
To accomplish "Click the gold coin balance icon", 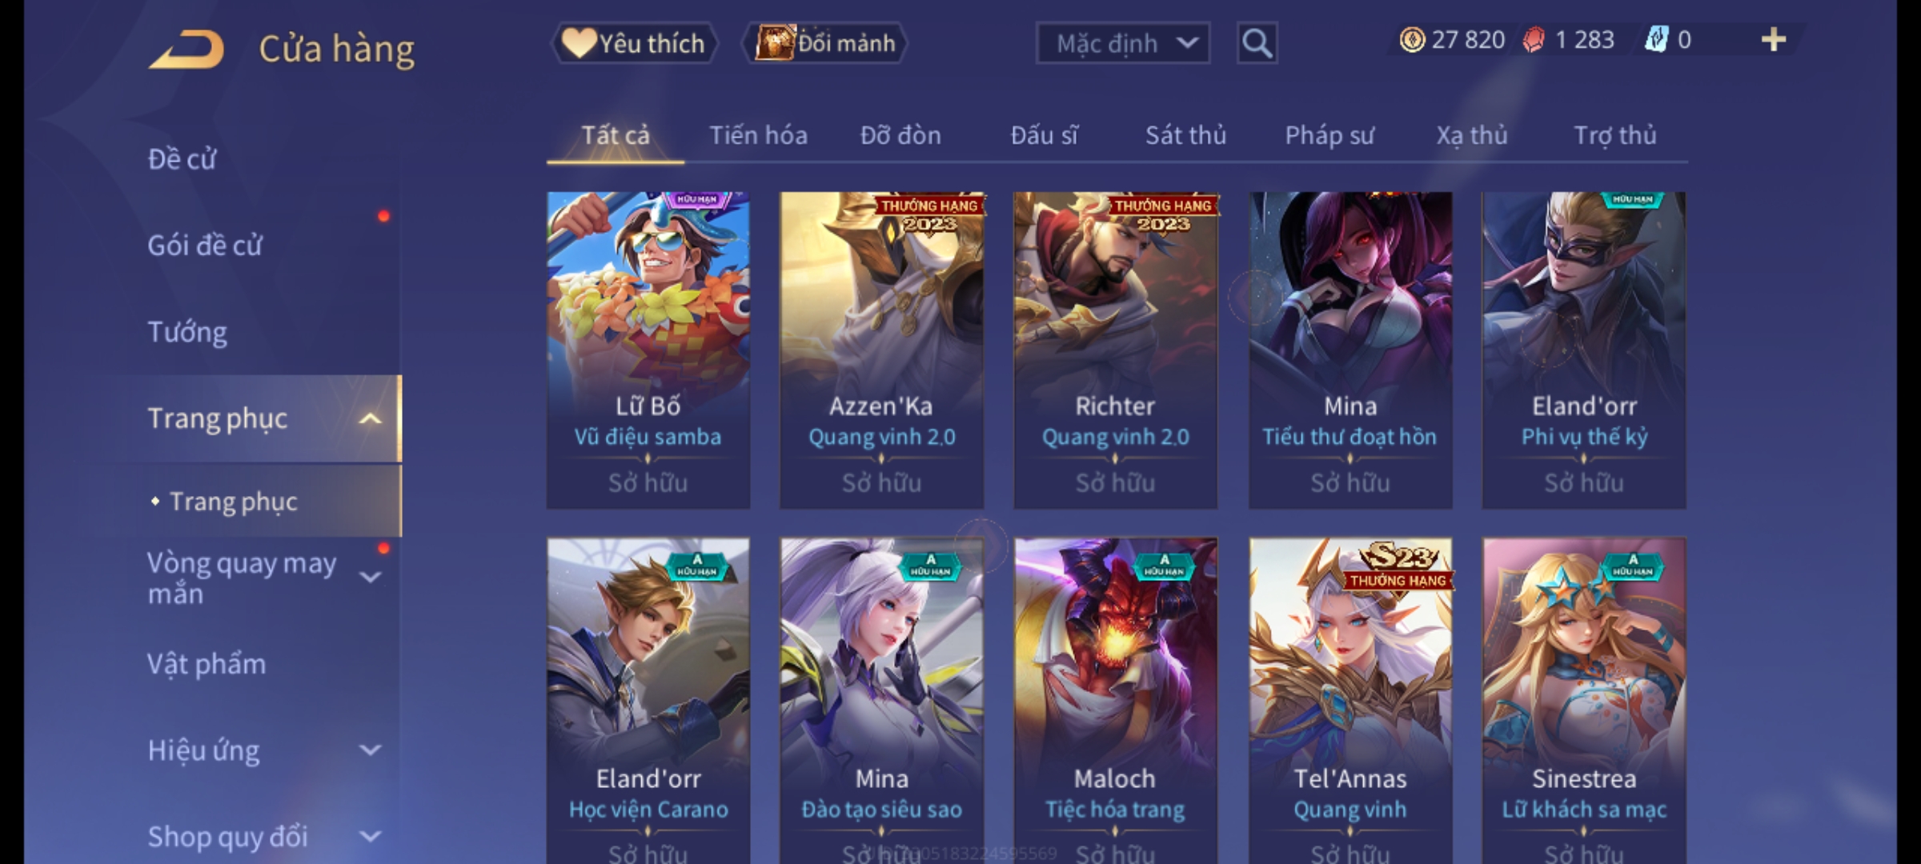I will pos(1412,40).
